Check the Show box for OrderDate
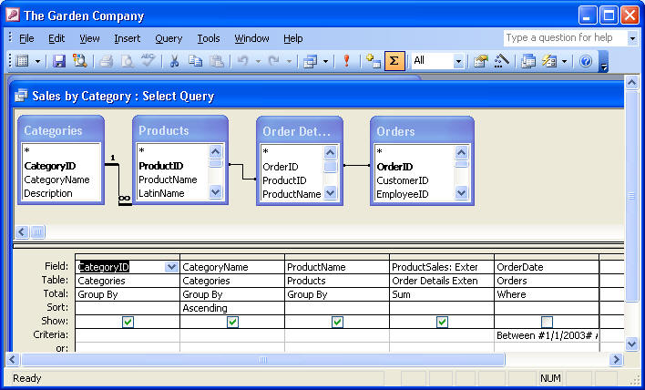The width and height of the screenshot is (645, 390). click(x=546, y=322)
